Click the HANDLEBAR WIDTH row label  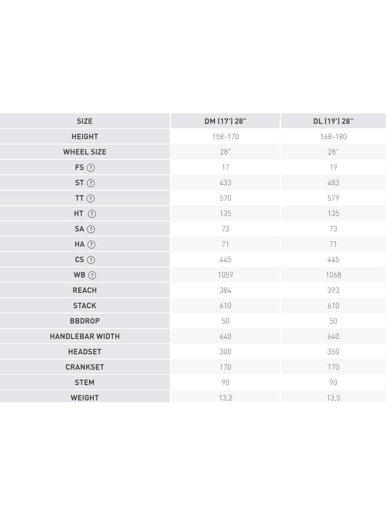(85, 336)
